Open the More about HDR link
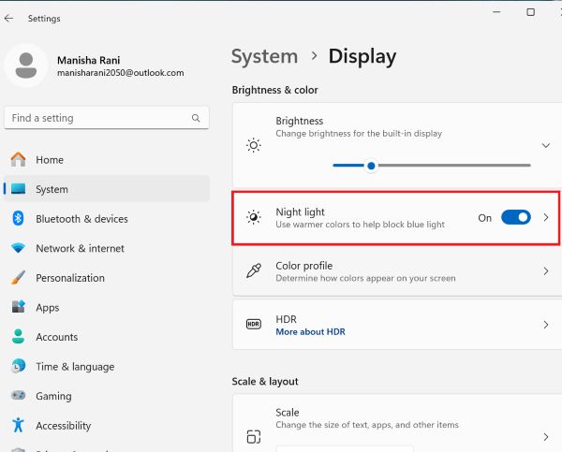This screenshot has width=562, height=452. (x=310, y=332)
